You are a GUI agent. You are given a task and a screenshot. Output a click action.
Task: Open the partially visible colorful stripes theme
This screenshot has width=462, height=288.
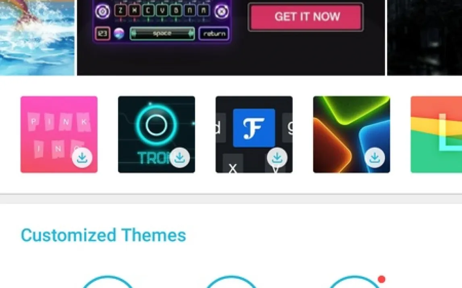(436, 134)
